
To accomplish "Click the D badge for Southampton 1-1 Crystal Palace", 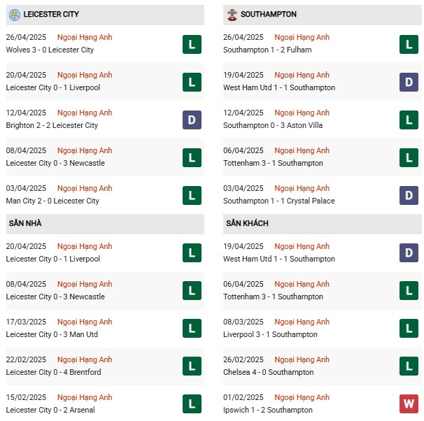I will click(x=409, y=195).
